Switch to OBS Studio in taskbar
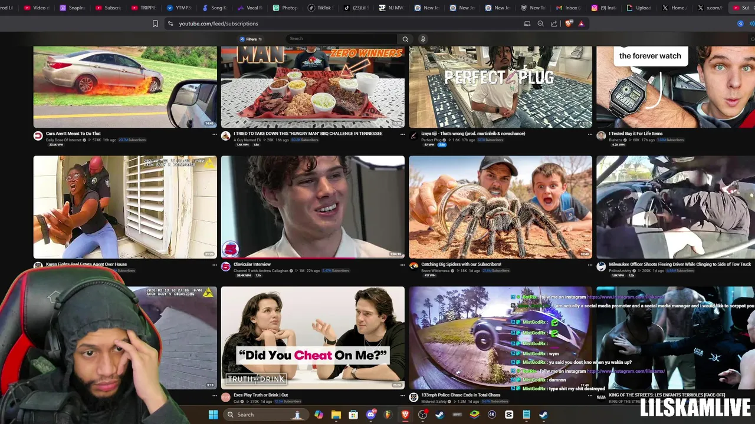755x424 pixels. pos(422,415)
